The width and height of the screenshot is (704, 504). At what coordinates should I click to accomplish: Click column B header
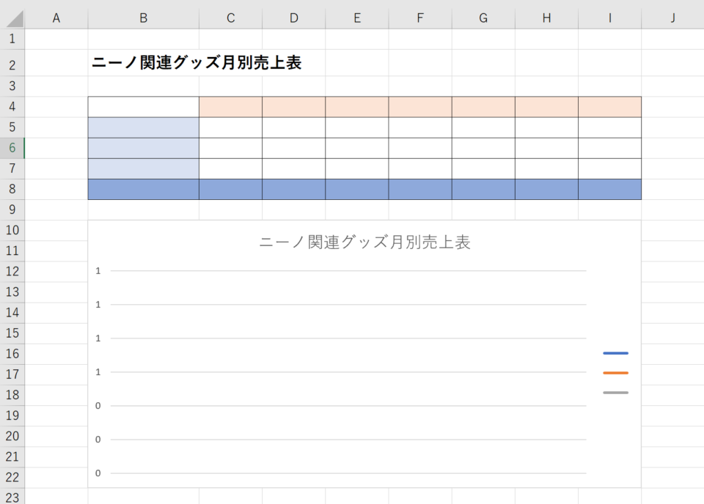(x=143, y=18)
